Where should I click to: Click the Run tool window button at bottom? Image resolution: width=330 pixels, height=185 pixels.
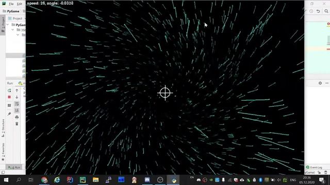click(x=14, y=167)
